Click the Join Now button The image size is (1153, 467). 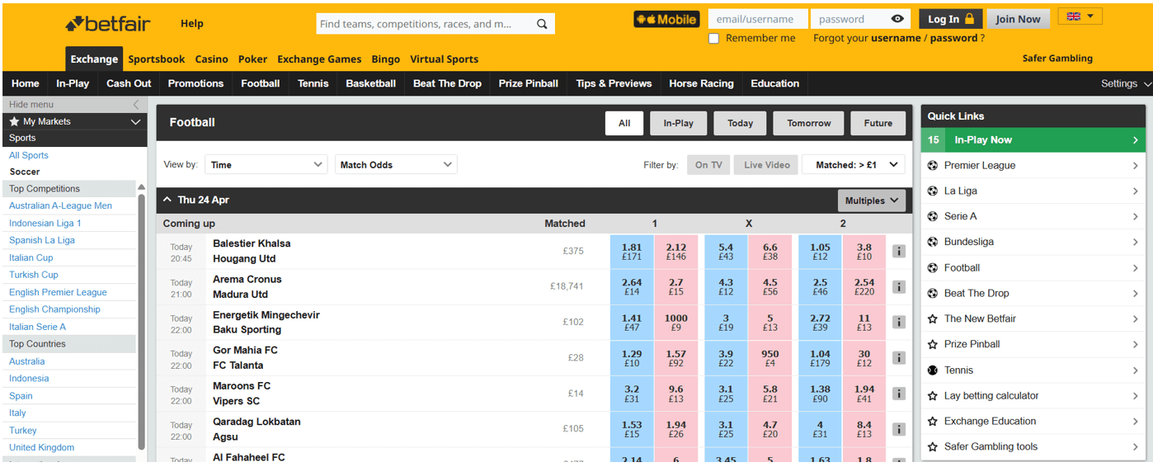pos(1018,19)
